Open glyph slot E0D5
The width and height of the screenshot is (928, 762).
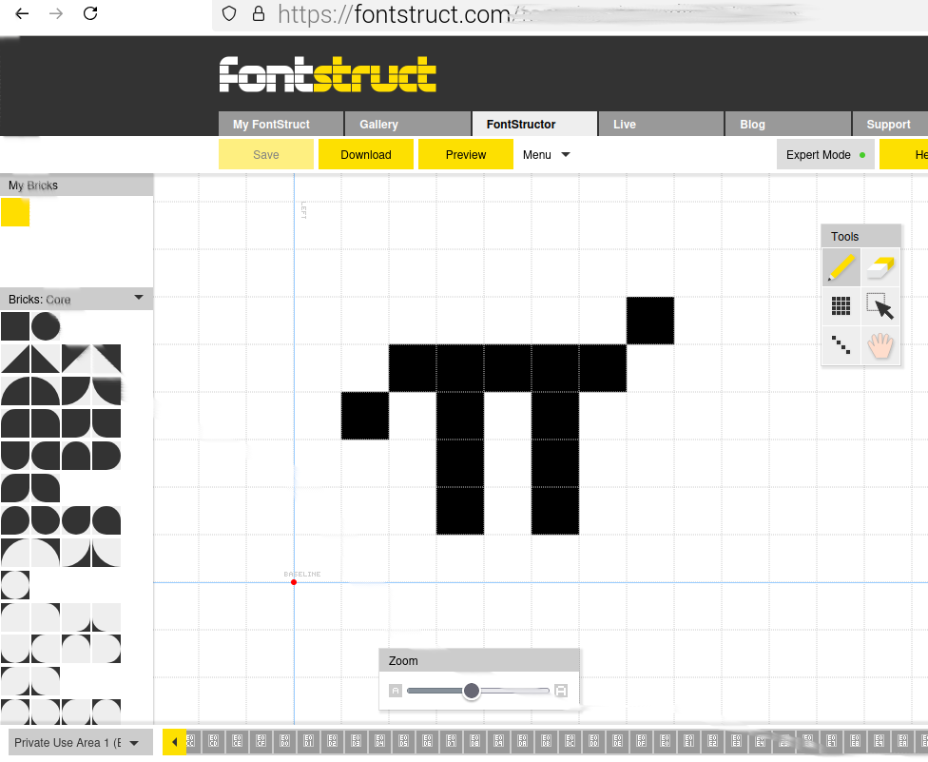click(404, 741)
